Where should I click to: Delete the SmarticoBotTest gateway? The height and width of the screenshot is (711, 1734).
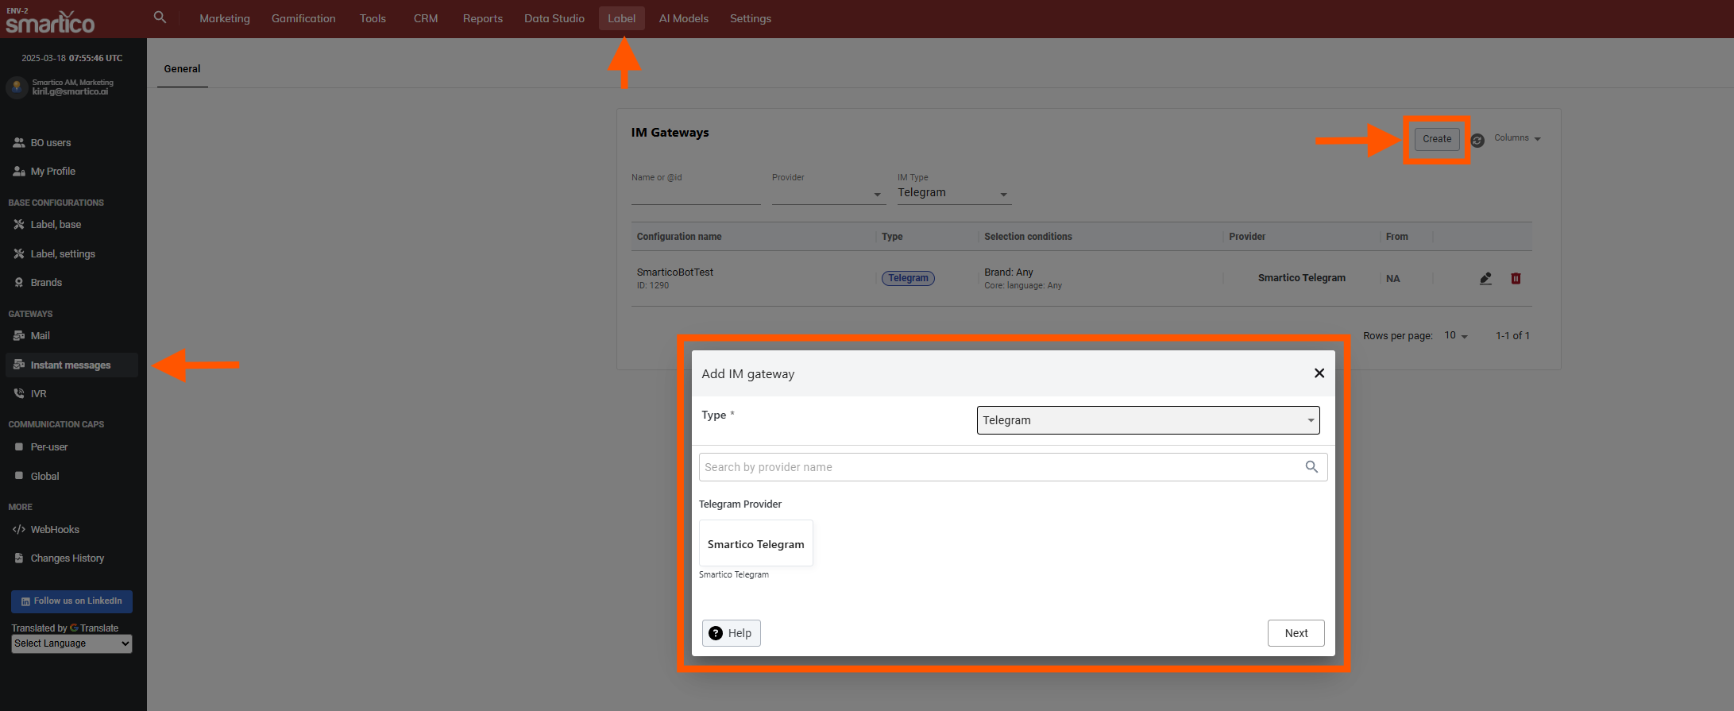point(1516,278)
